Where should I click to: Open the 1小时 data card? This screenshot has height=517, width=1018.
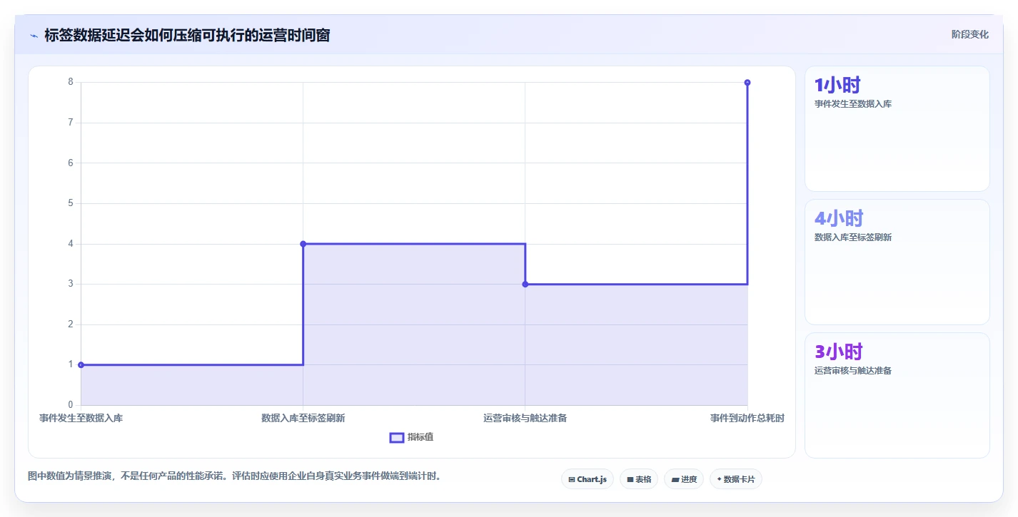[x=897, y=128]
